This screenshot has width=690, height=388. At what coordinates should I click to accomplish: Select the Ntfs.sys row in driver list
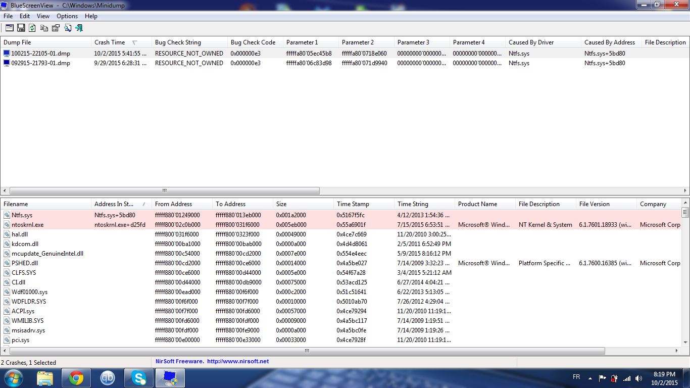click(x=341, y=215)
